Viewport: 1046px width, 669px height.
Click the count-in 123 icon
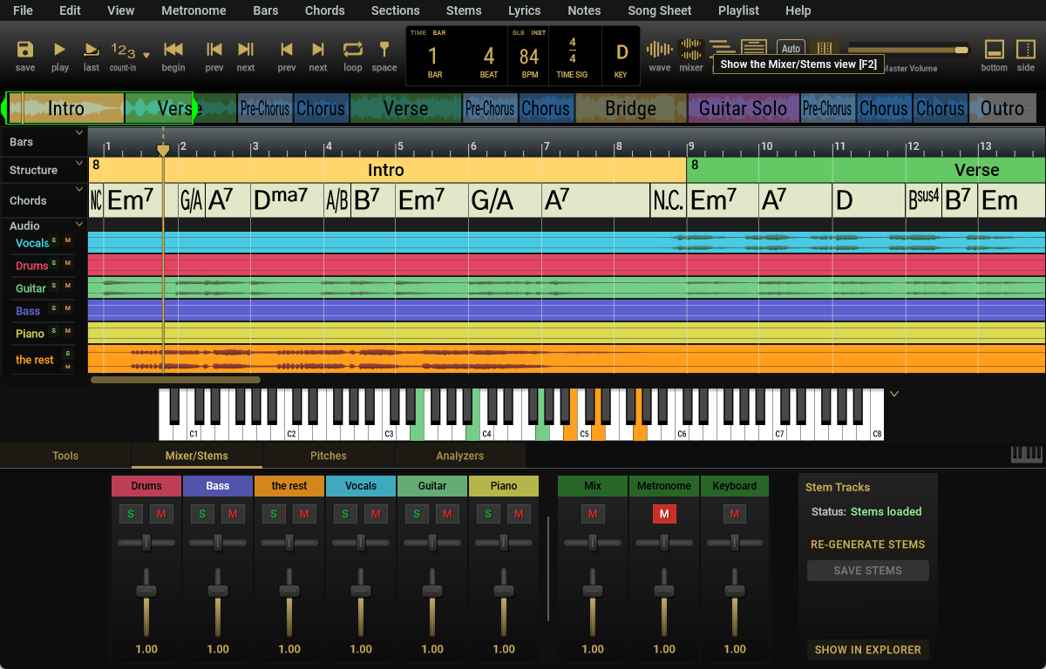click(x=123, y=50)
